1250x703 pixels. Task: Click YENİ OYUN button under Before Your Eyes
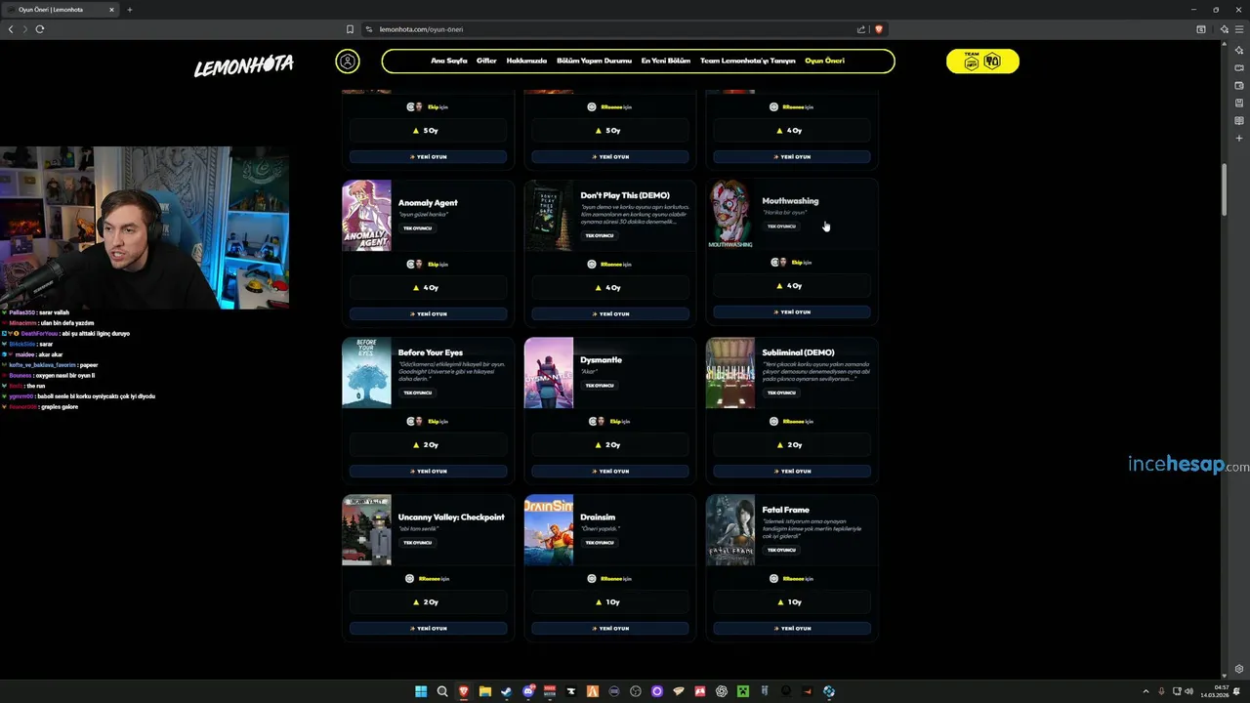[x=428, y=472]
